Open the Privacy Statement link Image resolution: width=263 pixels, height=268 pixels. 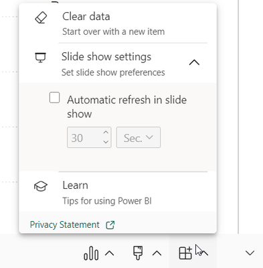pos(65,224)
